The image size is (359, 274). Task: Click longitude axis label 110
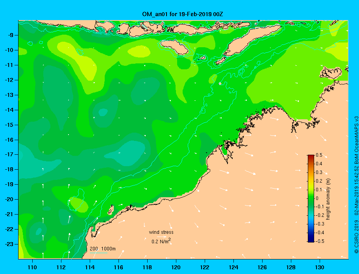32,267
